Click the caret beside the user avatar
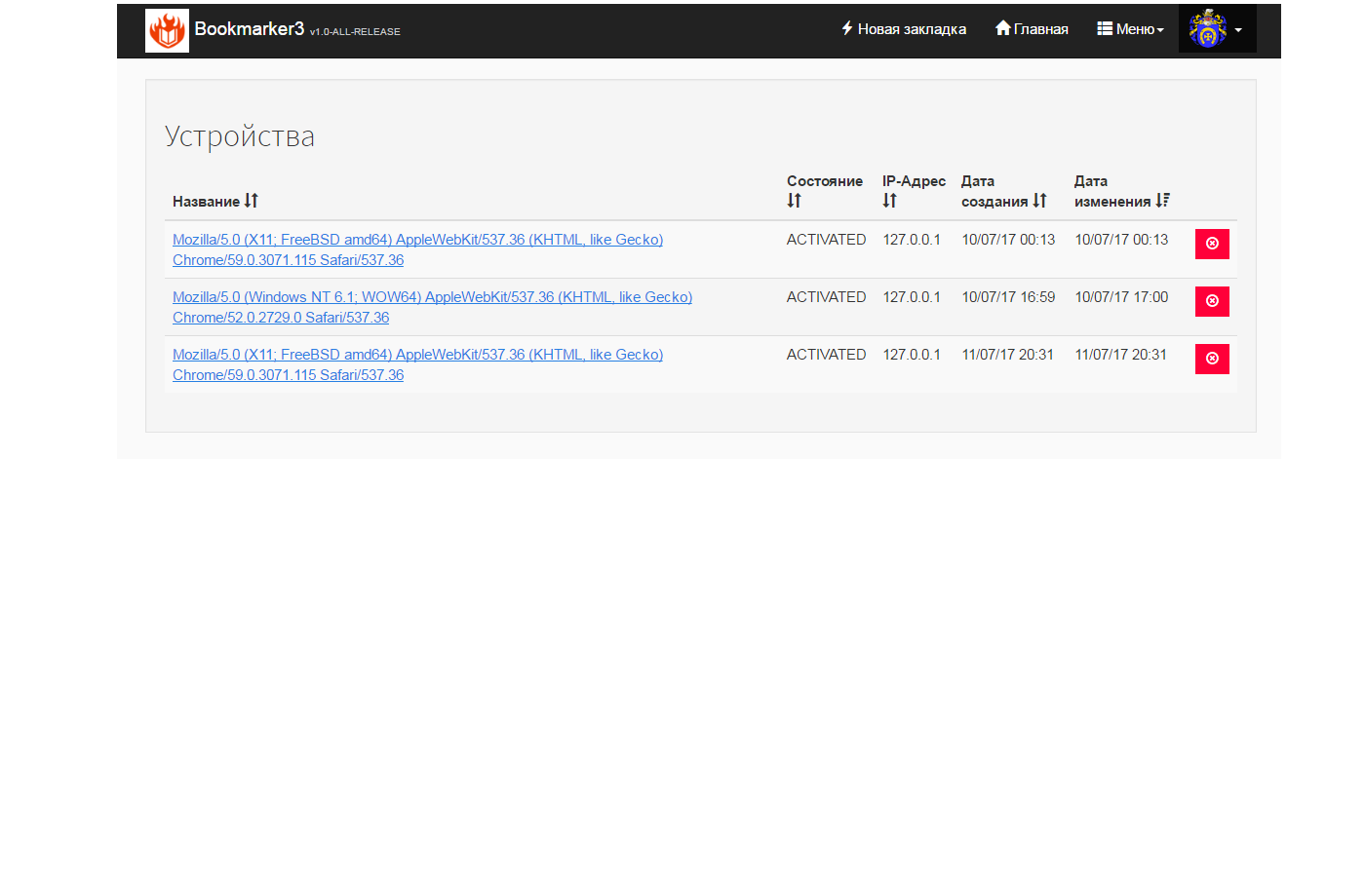The height and width of the screenshot is (877, 1365). (x=1238, y=30)
